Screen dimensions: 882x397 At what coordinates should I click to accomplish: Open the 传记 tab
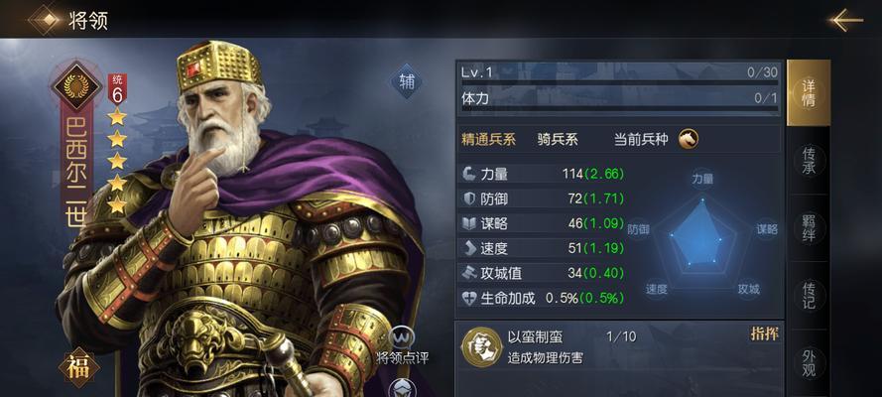pos(809,295)
